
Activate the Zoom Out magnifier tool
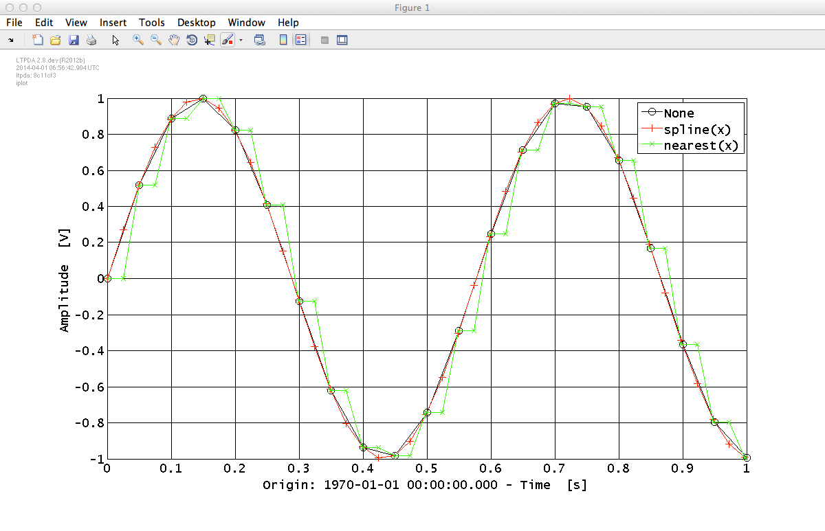156,41
